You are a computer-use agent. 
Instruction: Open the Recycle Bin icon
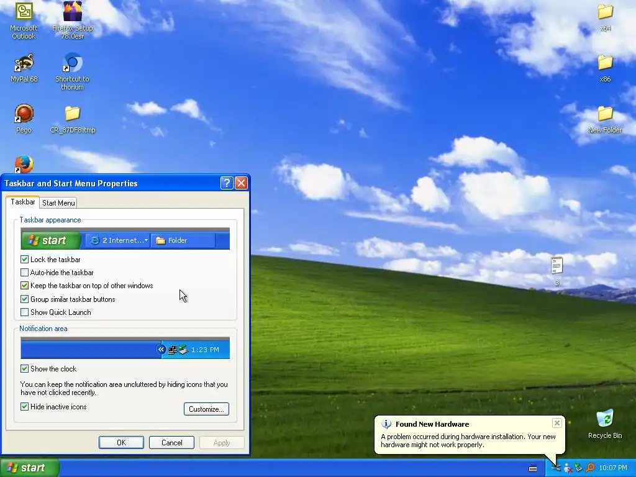click(x=605, y=424)
